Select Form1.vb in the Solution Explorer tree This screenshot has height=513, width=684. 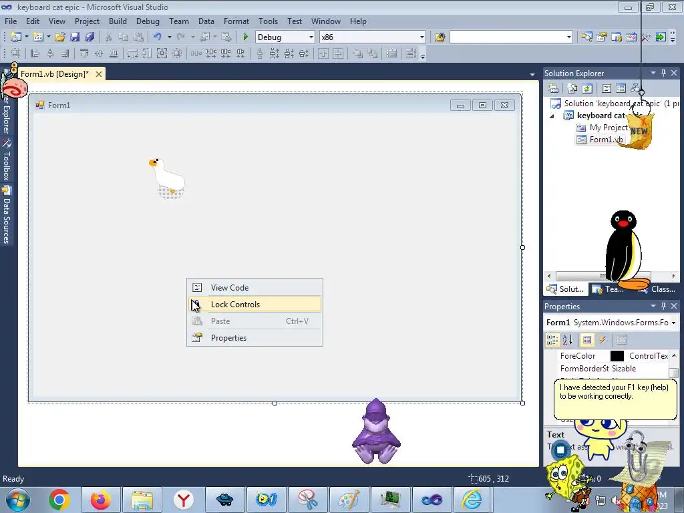pos(600,140)
